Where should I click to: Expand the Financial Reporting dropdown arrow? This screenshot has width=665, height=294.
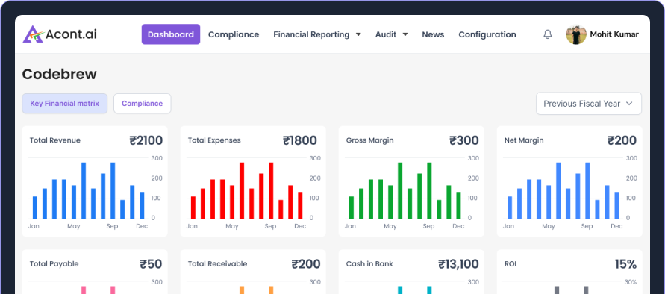tap(358, 34)
